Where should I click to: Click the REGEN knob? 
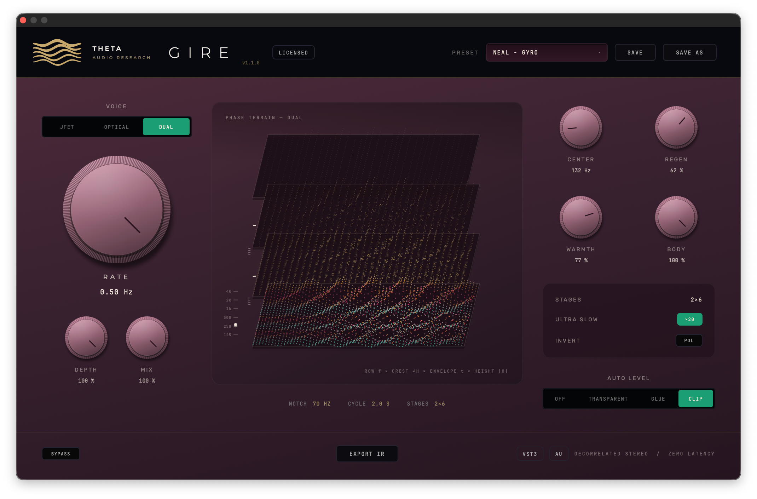(x=676, y=127)
